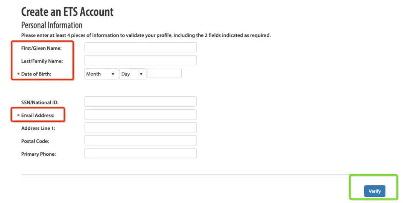415x203 pixels.
Task: Expand the Day dropdown selector
Action: [x=133, y=74]
